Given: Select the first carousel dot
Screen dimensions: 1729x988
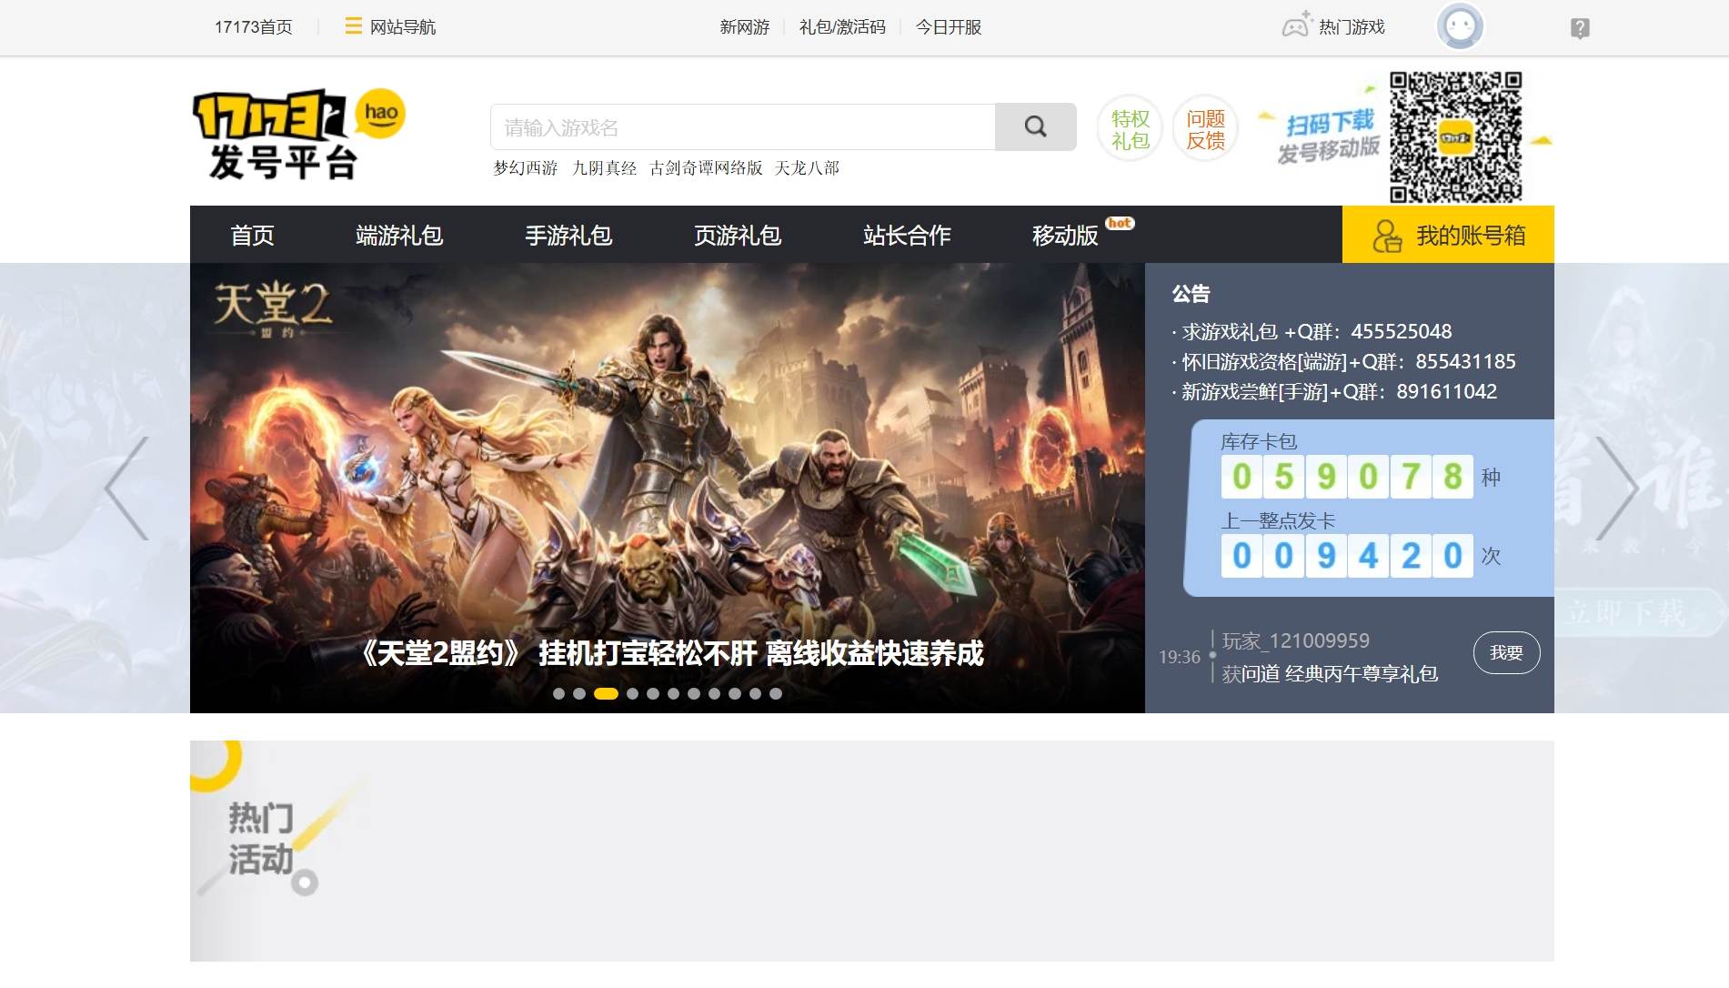Looking at the screenshot, I should pos(558,693).
